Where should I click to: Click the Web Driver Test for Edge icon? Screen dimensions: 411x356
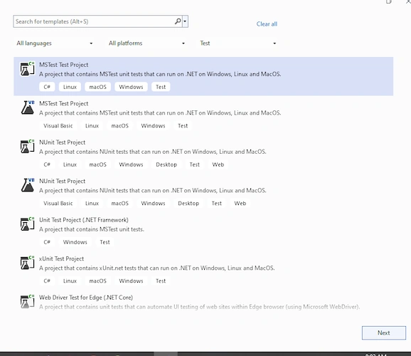click(27, 302)
